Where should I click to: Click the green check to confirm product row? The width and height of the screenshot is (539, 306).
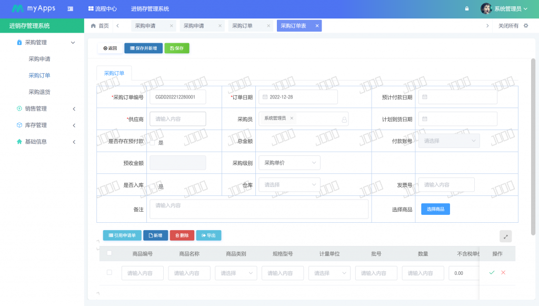pyautogui.click(x=492, y=273)
